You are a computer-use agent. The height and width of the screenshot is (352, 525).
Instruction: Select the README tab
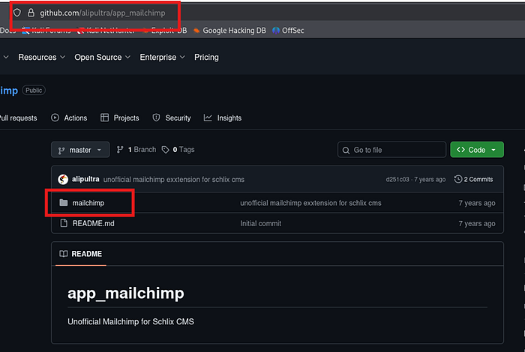[81, 254]
